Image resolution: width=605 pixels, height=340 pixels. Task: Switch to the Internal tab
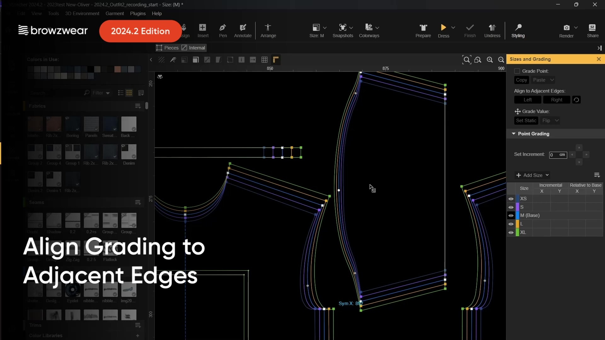coord(193,48)
